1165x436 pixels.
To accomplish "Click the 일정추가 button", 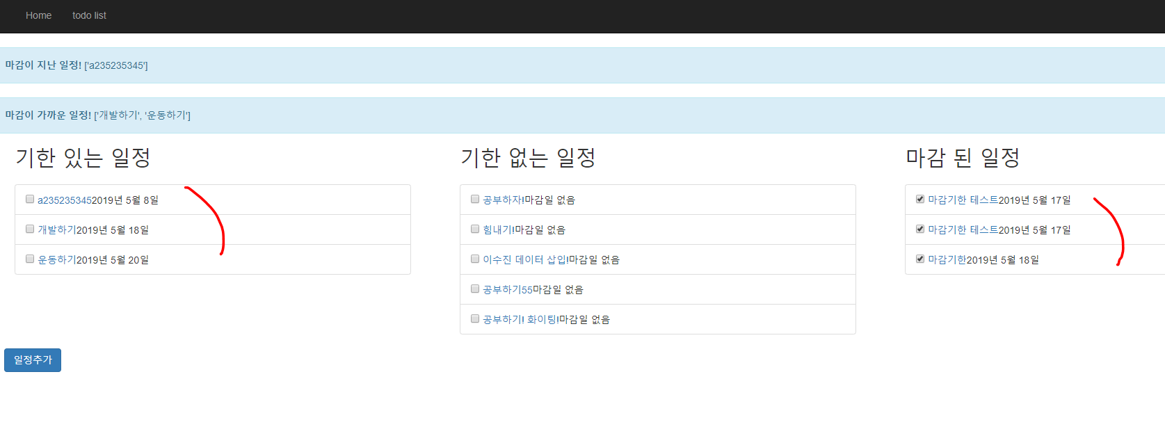I will coord(33,360).
